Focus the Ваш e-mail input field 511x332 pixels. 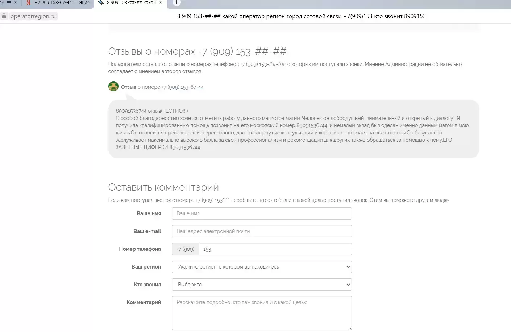click(262, 231)
